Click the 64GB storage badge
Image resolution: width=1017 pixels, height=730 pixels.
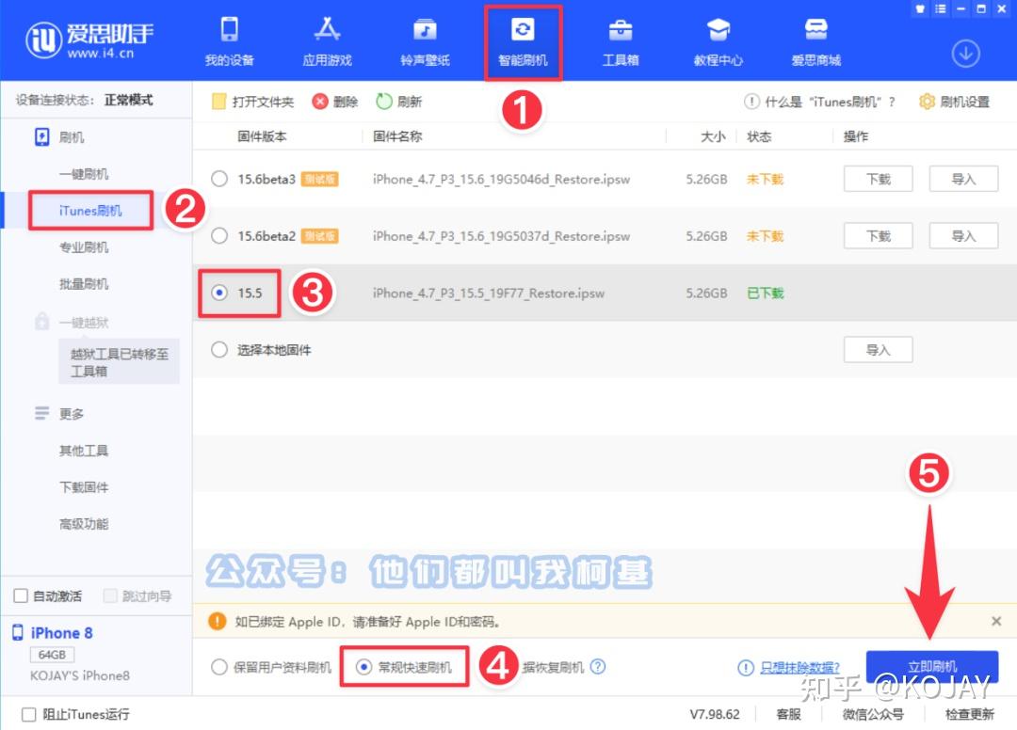tap(52, 655)
